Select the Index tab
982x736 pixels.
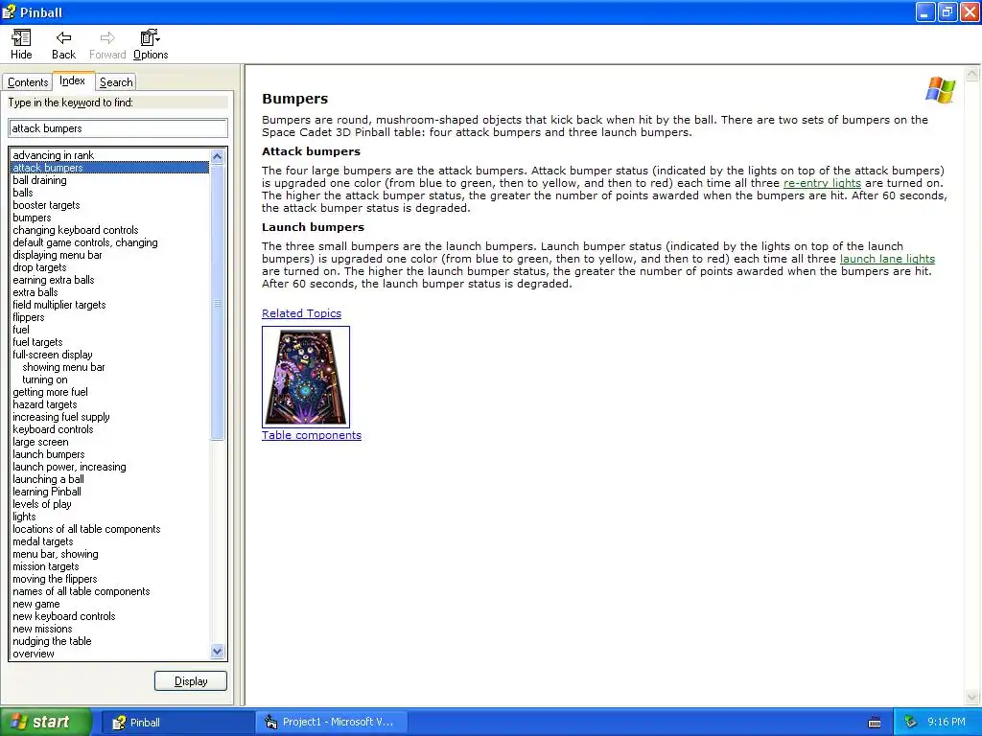(x=73, y=80)
